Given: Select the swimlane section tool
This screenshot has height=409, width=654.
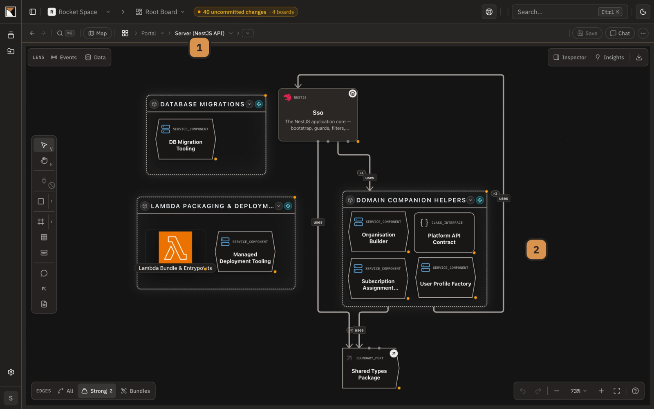Looking at the screenshot, I should point(44,253).
